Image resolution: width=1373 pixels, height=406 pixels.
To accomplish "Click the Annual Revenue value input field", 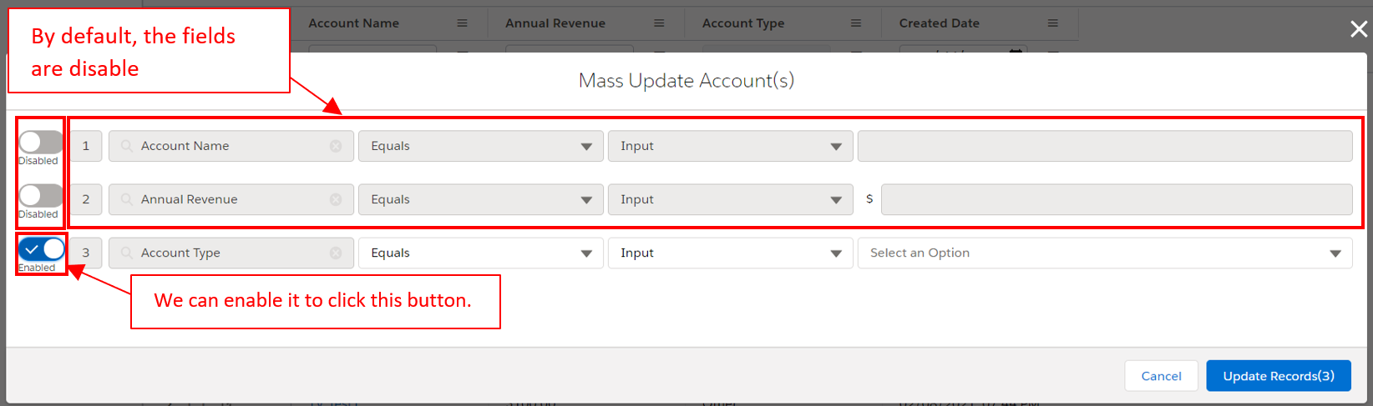I will [x=1116, y=199].
